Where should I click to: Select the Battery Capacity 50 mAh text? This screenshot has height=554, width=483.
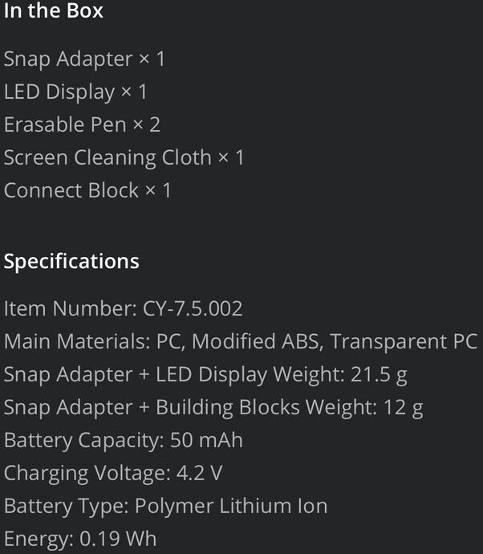coord(124,441)
